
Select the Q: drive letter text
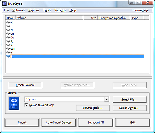12,37
